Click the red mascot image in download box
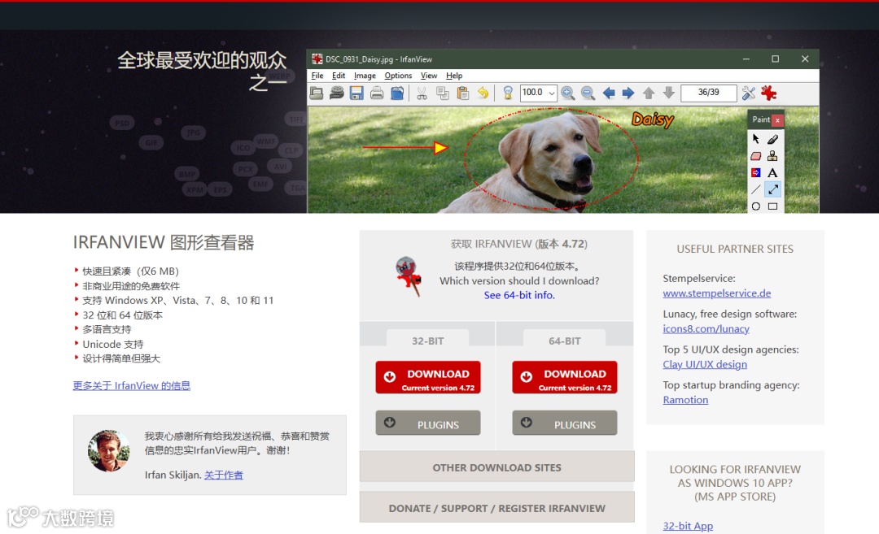 (x=409, y=276)
